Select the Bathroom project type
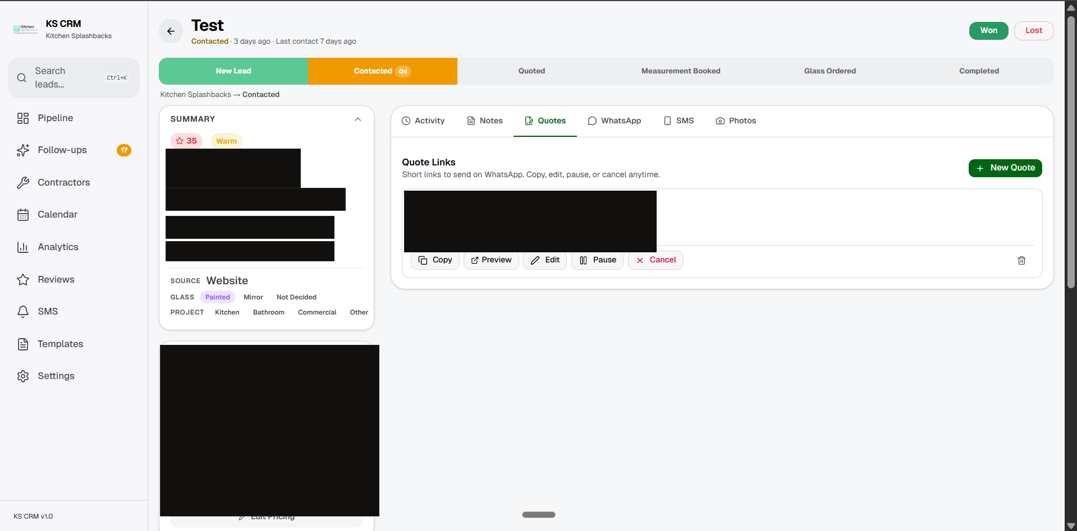1077x531 pixels. [268, 312]
